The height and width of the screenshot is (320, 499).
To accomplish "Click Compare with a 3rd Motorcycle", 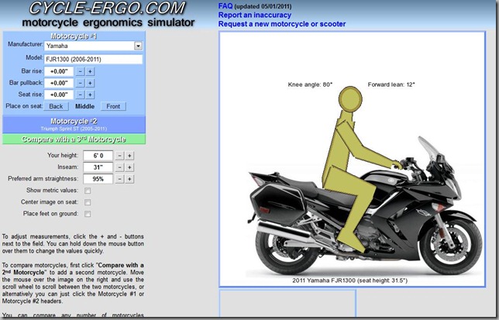I will click(x=74, y=139).
